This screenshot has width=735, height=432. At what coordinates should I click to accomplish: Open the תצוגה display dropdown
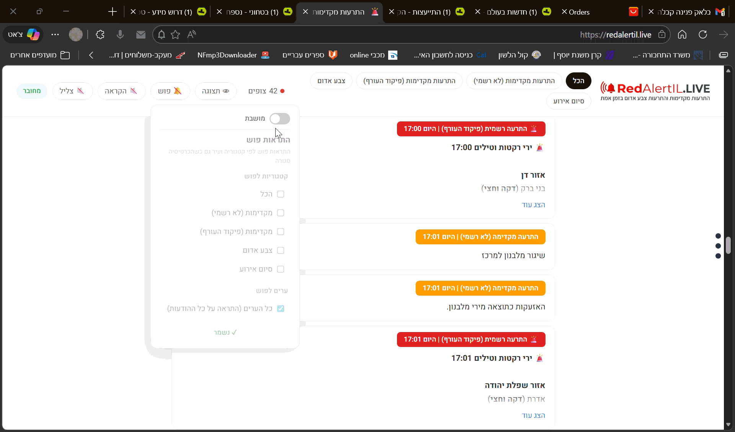[x=216, y=91]
